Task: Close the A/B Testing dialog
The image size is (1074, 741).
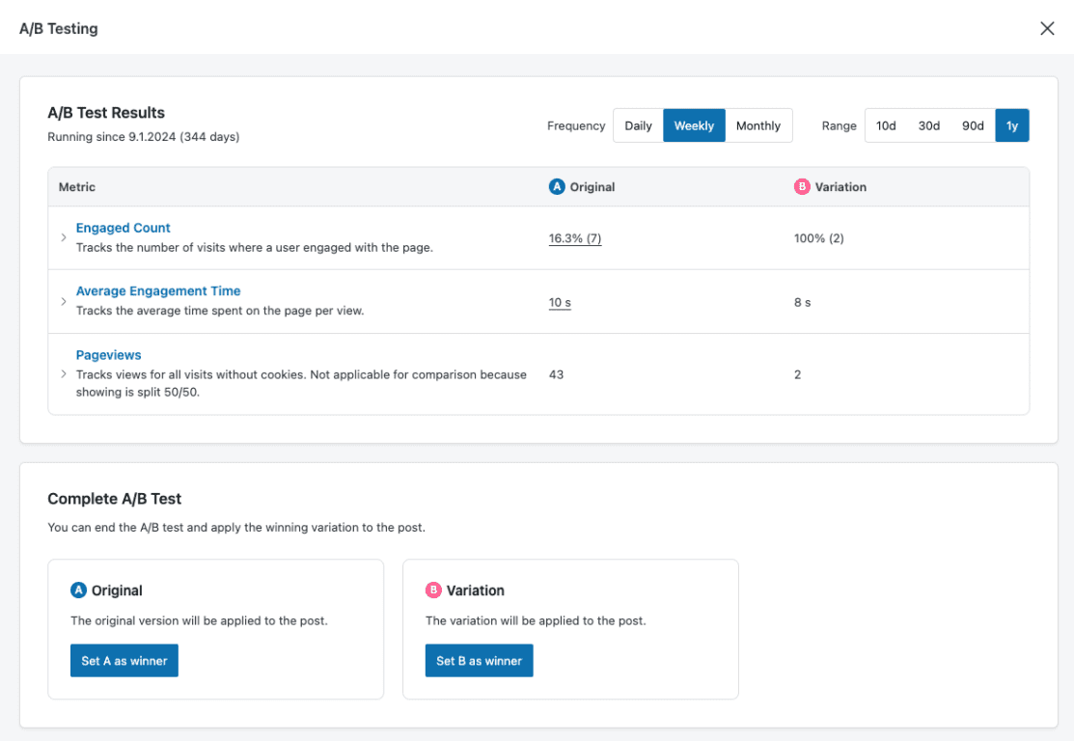Action: pyautogui.click(x=1047, y=28)
